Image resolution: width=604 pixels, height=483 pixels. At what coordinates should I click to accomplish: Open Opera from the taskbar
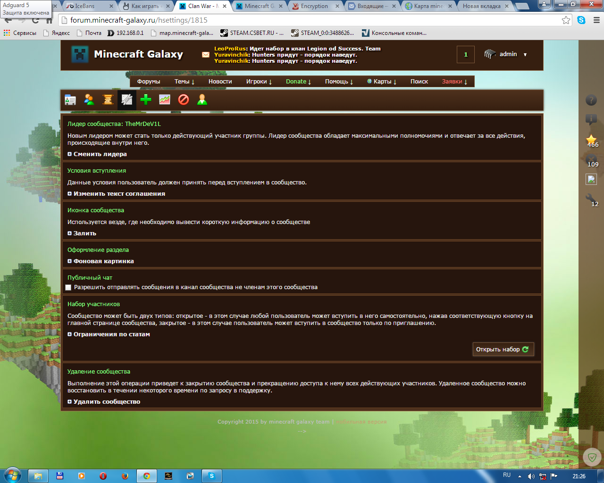point(103,476)
